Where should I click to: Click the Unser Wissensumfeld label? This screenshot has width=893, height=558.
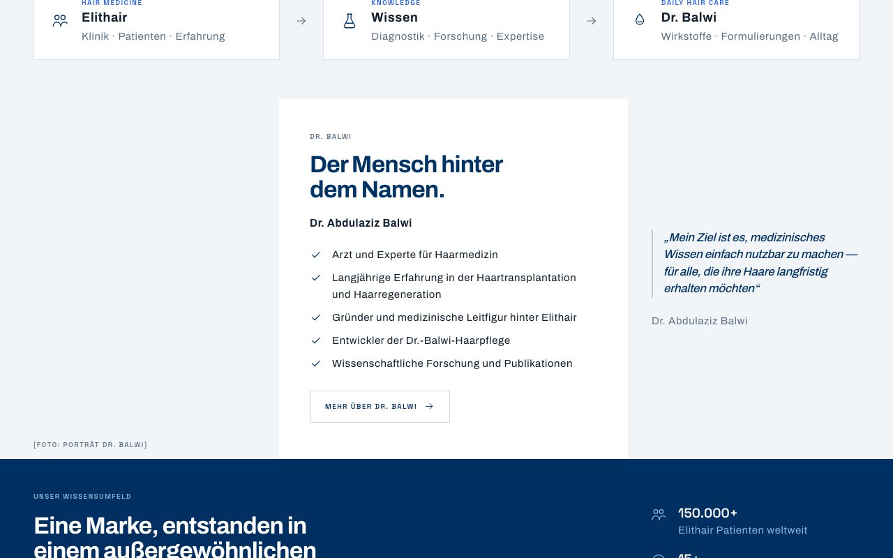(x=82, y=497)
